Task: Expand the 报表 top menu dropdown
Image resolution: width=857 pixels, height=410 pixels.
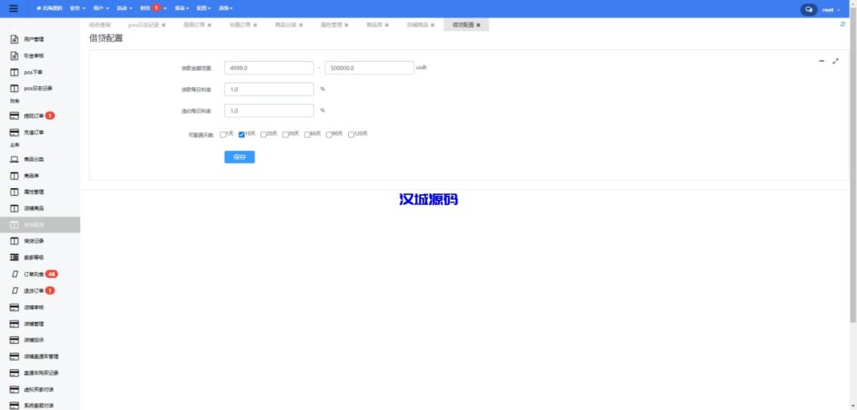Action: [182, 8]
